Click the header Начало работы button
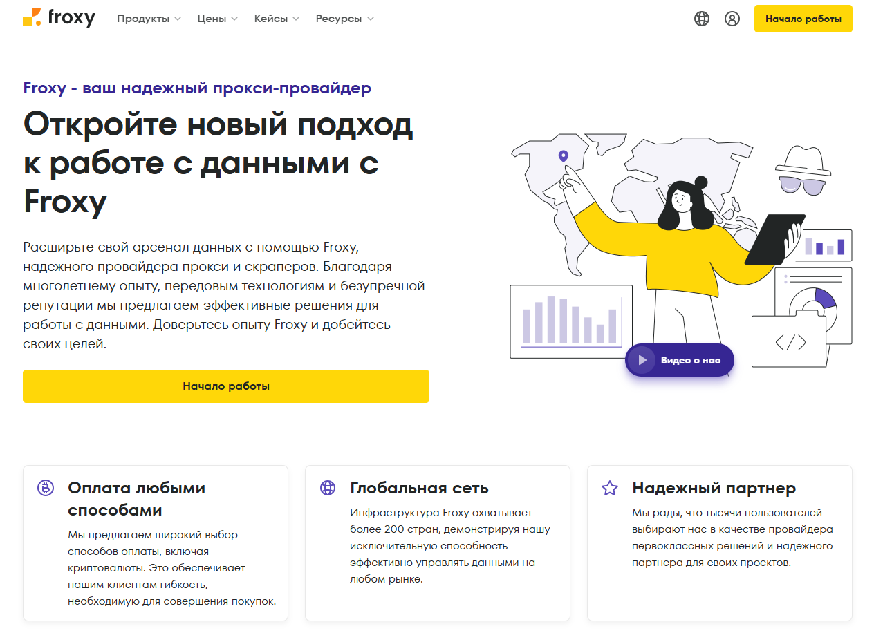The height and width of the screenshot is (633, 874). pyautogui.click(x=803, y=19)
